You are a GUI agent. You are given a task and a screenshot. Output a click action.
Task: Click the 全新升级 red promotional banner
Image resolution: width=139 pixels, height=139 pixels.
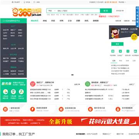pyautogui.click(x=69, y=121)
